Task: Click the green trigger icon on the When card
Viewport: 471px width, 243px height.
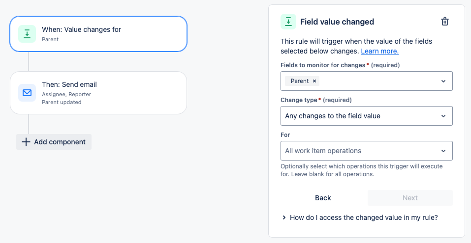Action: pyautogui.click(x=27, y=33)
